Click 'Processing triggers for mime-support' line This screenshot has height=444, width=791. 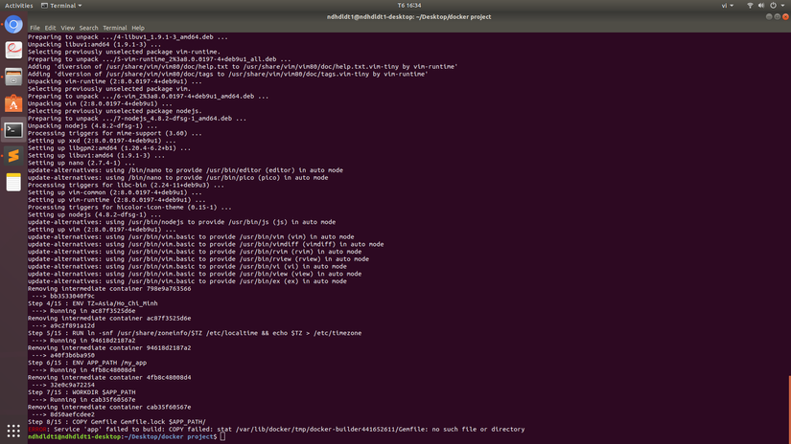pos(114,133)
